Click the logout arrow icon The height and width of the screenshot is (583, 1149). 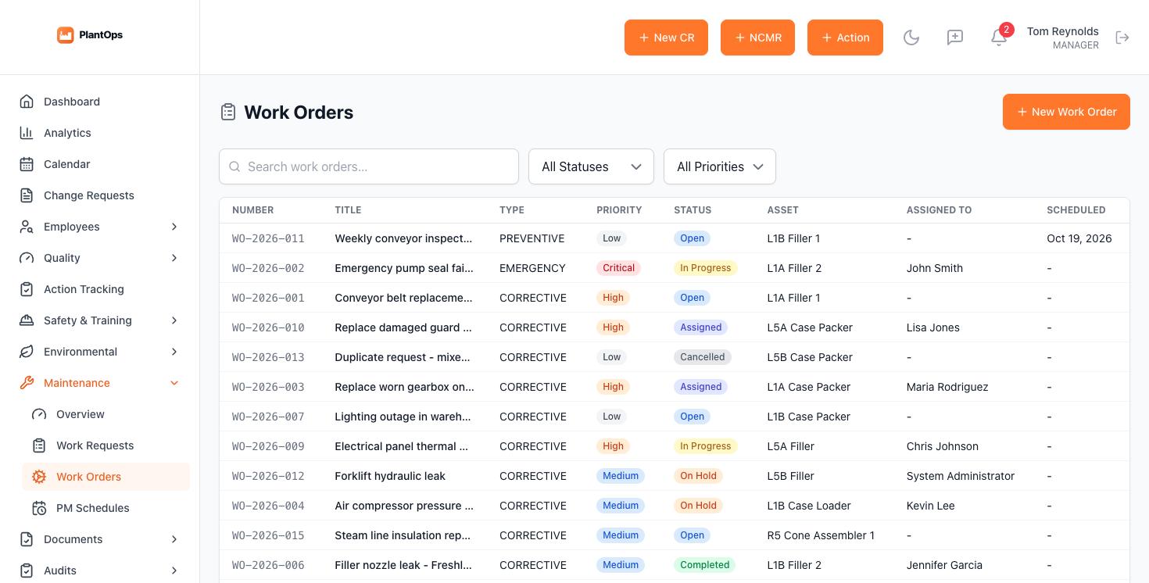[1122, 38]
